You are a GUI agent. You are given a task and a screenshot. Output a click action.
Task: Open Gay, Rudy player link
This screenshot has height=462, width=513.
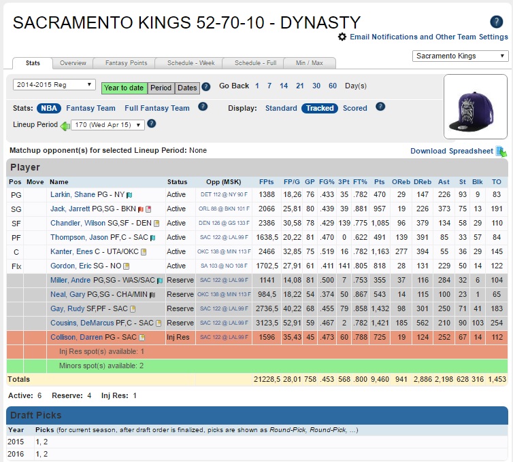tap(67, 308)
